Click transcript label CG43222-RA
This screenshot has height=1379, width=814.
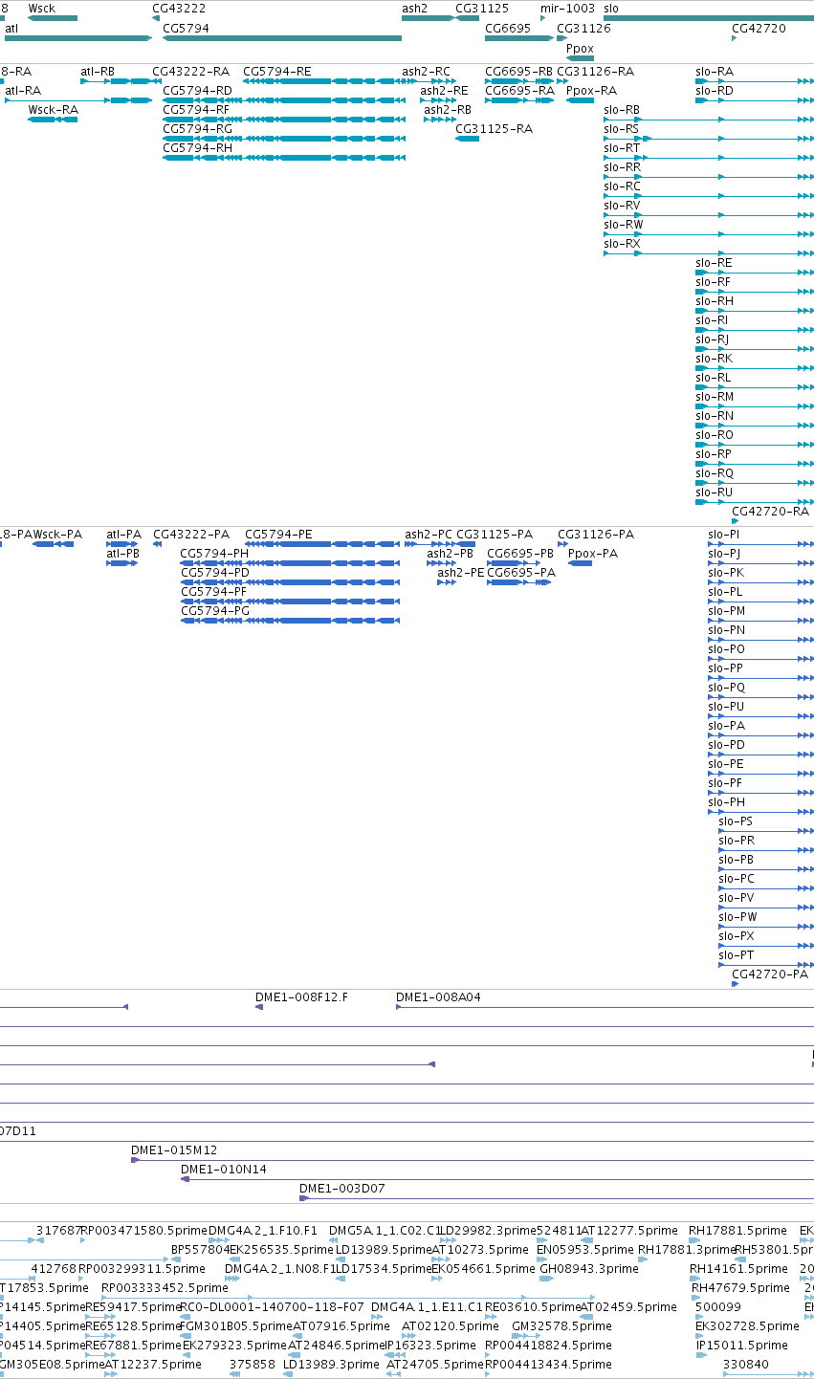coord(190,72)
